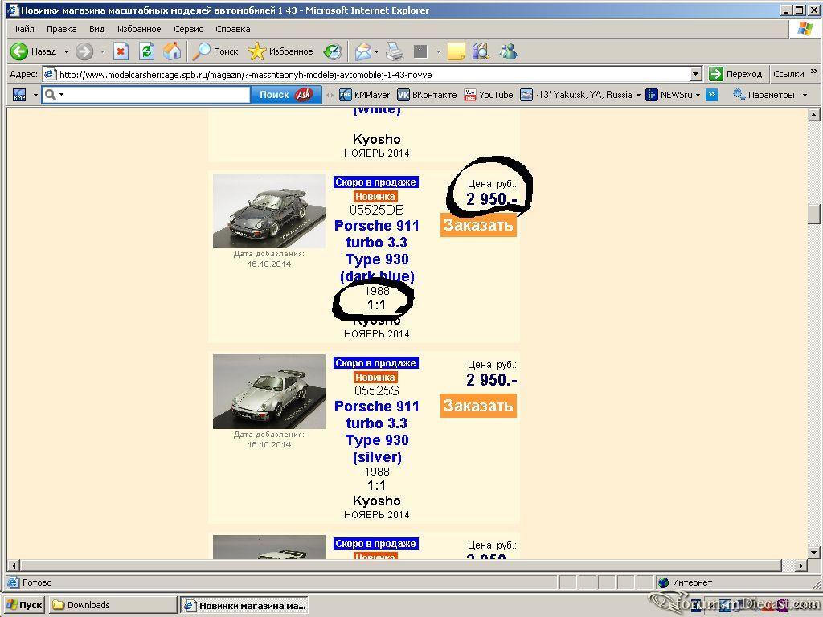823x617 pixels.
Task: Expand NEWSru dropdown arrow
Action: point(698,95)
